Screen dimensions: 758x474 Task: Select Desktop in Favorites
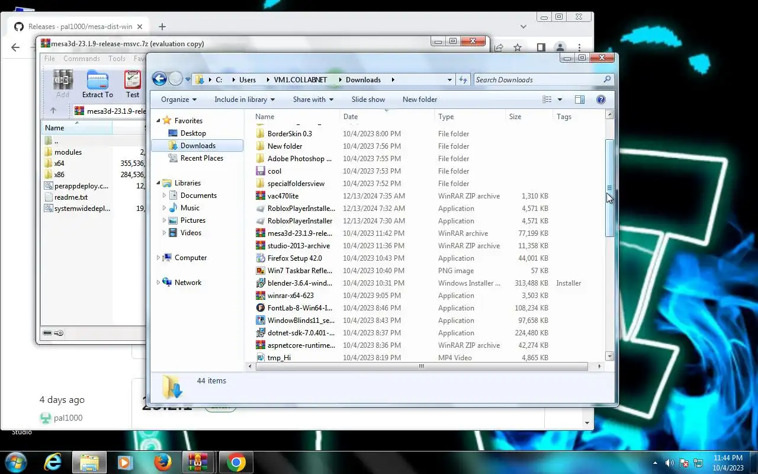coord(193,133)
